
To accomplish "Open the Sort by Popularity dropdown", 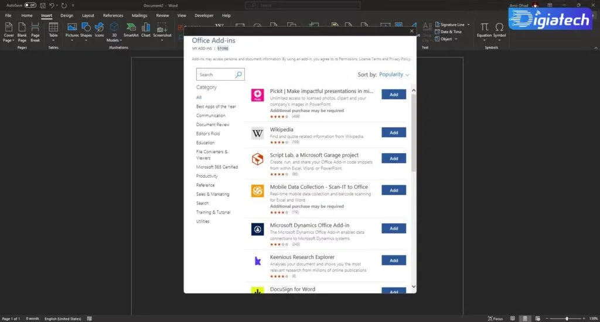I will 394,74.
